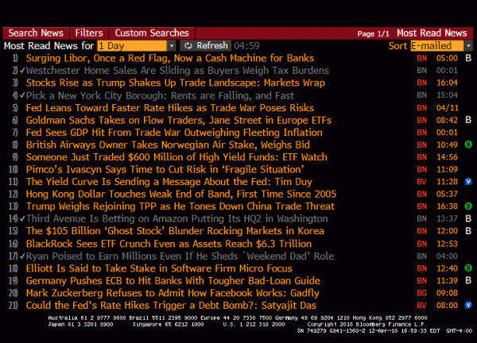
Task: Click the B icon on Goldman Sachs row
Action: [x=468, y=120]
